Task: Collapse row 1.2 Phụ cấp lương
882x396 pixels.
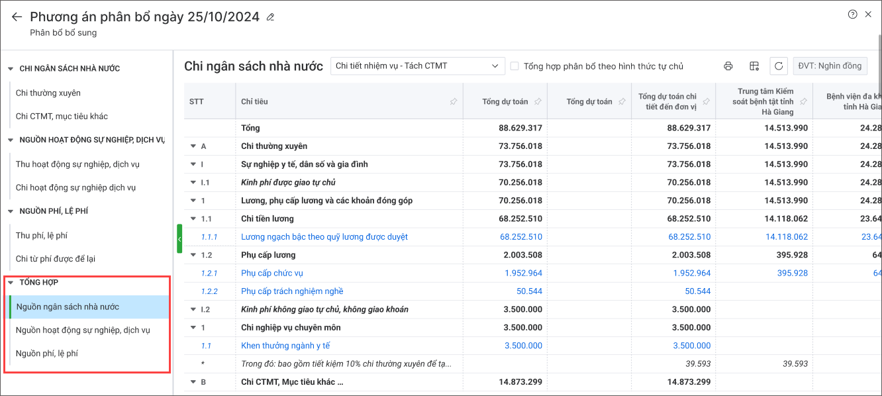Action: click(193, 255)
